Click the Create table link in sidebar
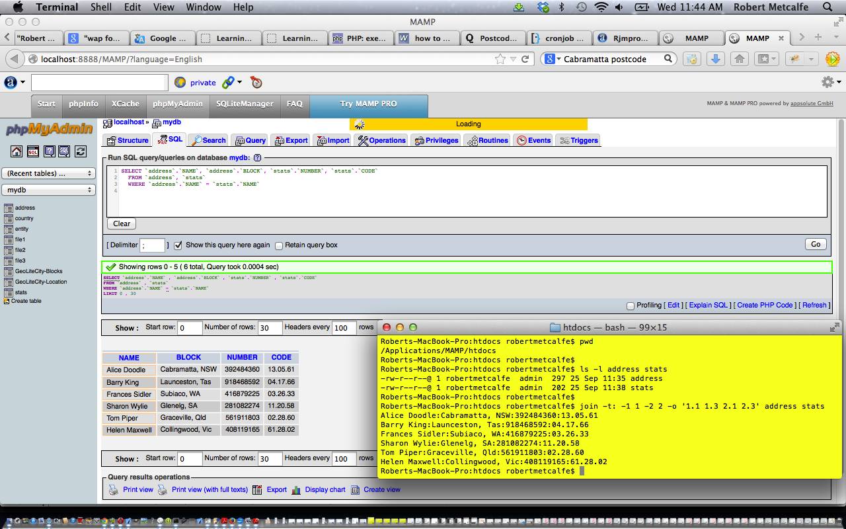 26,301
